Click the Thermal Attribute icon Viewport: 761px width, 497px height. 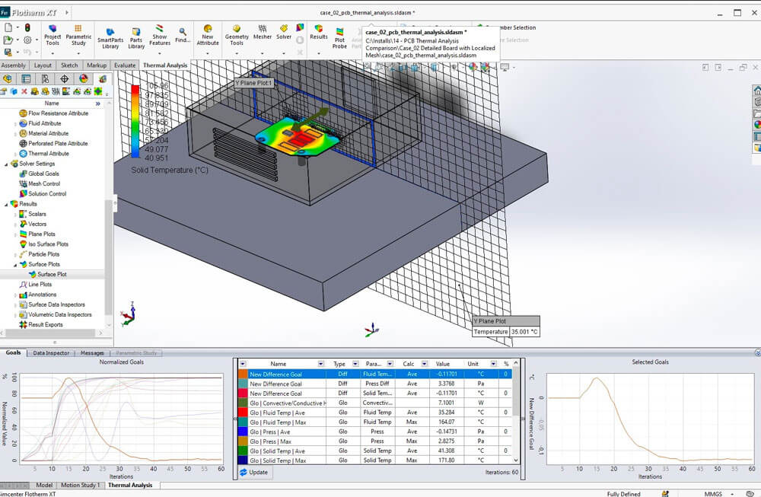pyautogui.click(x=23, y=154)
